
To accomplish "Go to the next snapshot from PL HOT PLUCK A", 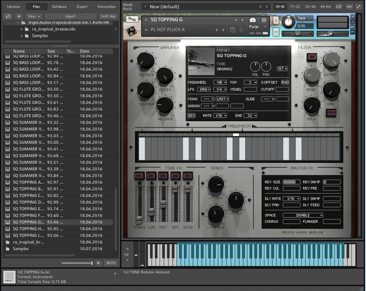I will [223, 30].
